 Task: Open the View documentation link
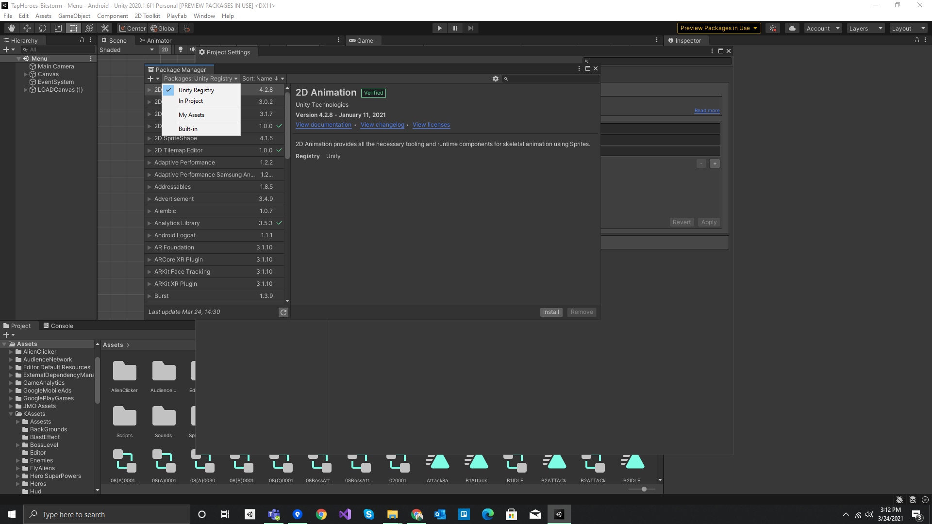point(323,125)
